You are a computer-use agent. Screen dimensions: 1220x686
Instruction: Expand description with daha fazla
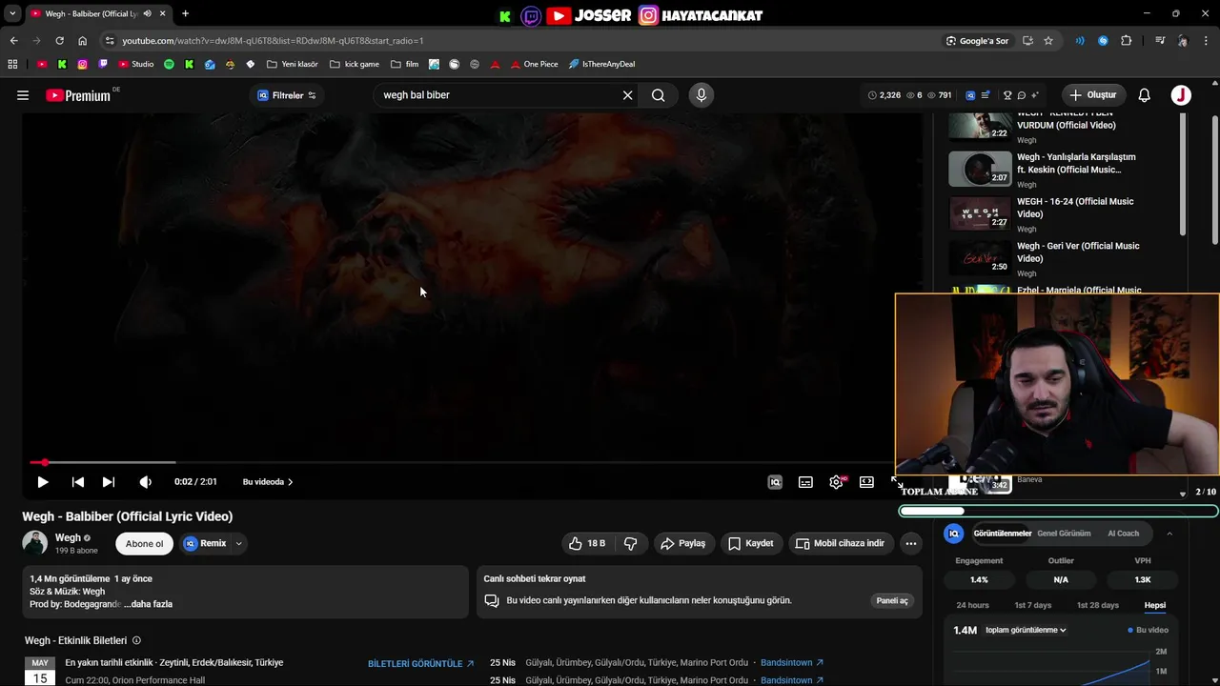148,604
